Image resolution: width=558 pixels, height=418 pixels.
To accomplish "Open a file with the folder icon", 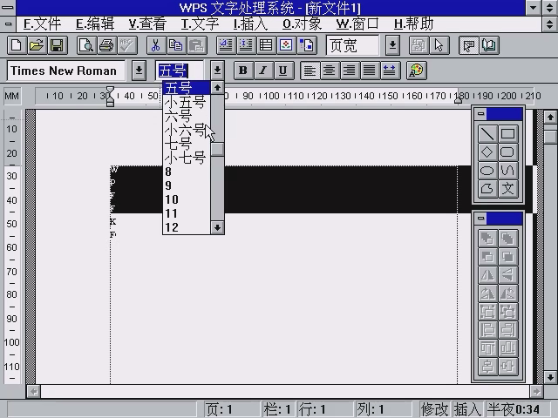I will [x=37, y=45].
